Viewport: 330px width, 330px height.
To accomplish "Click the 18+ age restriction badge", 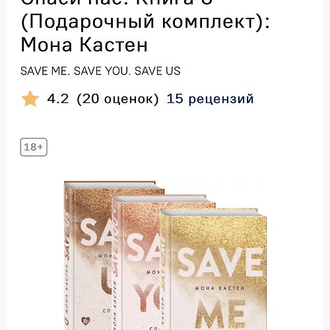I will pos(34,147).
